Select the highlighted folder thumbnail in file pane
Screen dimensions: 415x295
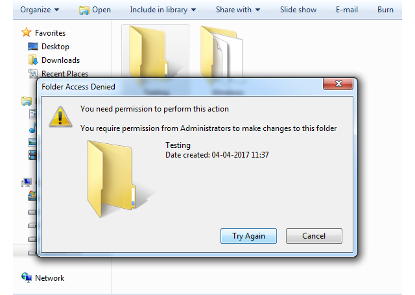coord(155,51)
